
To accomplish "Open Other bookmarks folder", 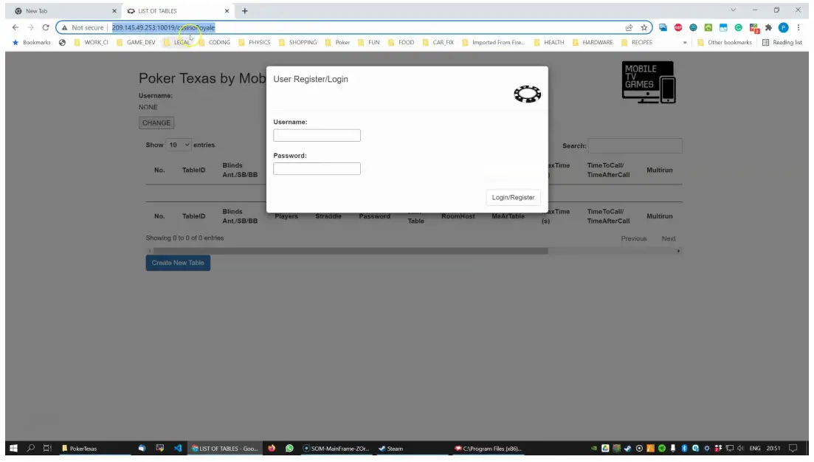I will (724, 43).
